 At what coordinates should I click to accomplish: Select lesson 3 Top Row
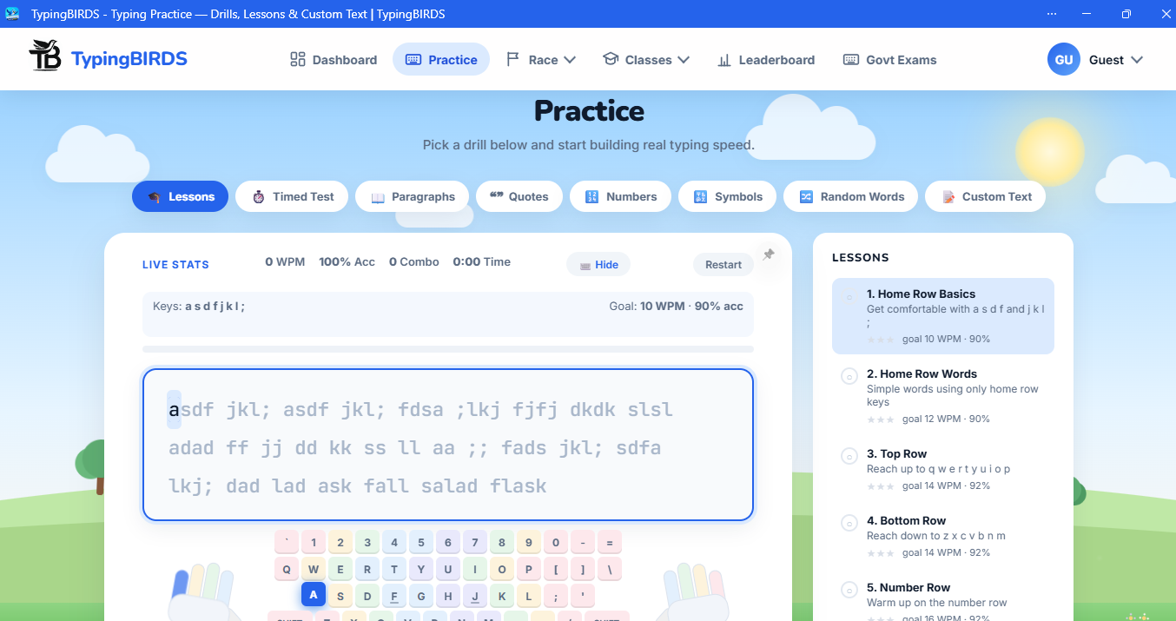click(x=943, y=470)
